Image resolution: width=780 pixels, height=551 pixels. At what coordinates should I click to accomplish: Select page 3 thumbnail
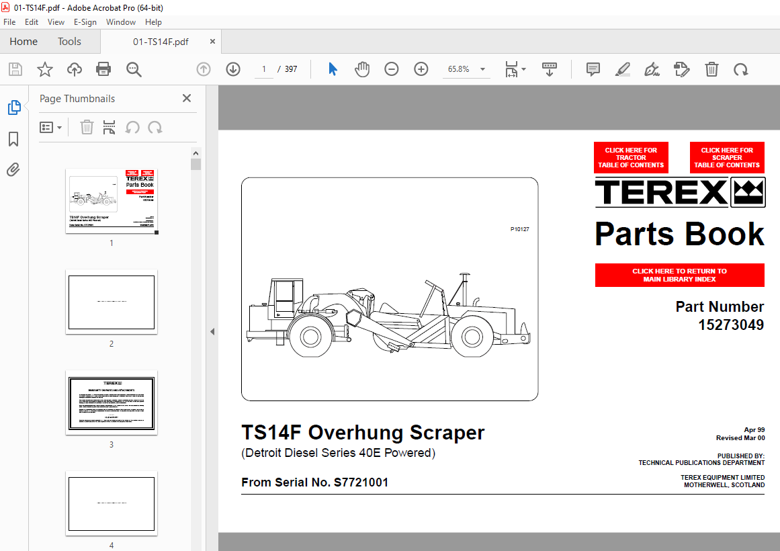coord(112,402)
